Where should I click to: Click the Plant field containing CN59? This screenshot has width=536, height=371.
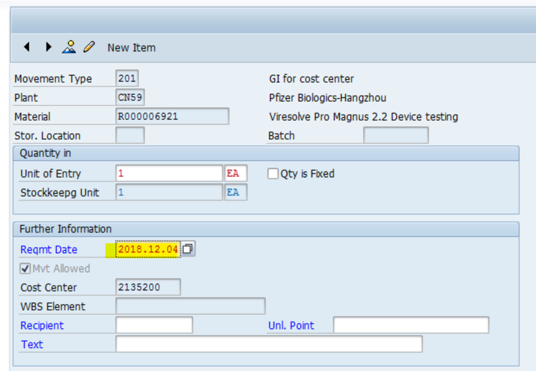(130, 97)
